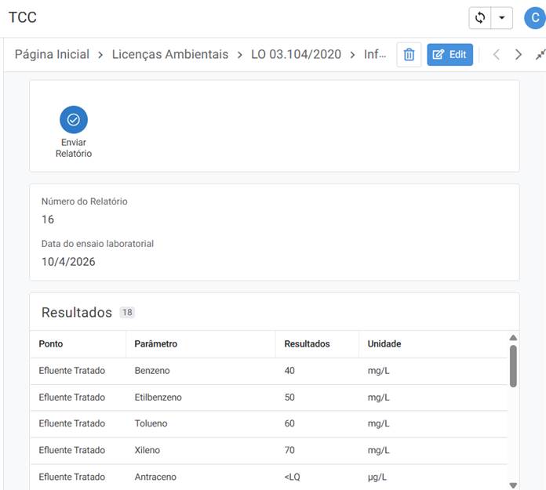Viewport: 546px width, 490px height.
Task: Click the Parâmetro column header
Action: (x=155, y=344)
